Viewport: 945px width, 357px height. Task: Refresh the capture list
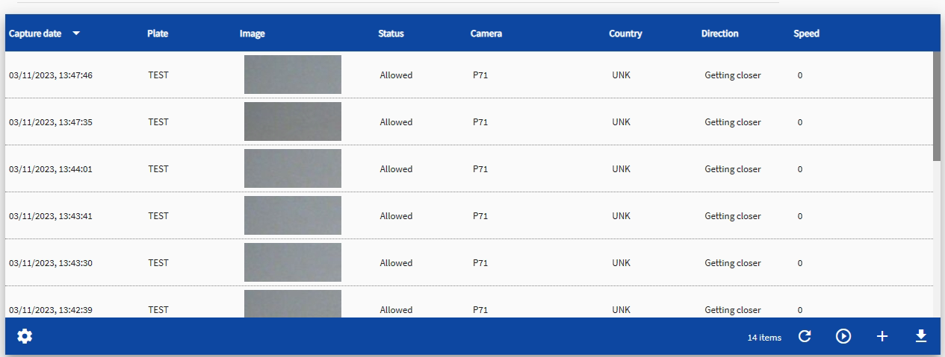[x=805, y=337]
